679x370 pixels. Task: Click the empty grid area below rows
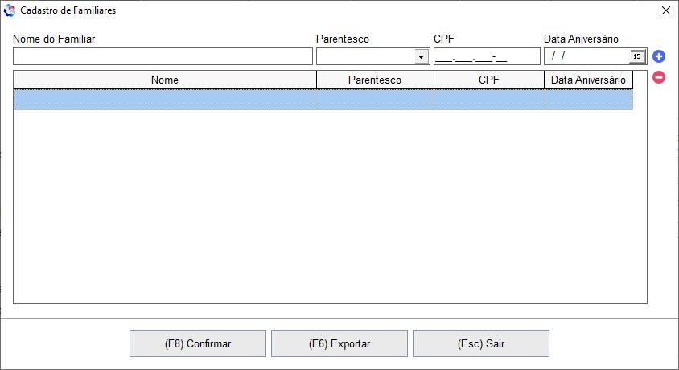pyautogui.click(x=330, y=206)
